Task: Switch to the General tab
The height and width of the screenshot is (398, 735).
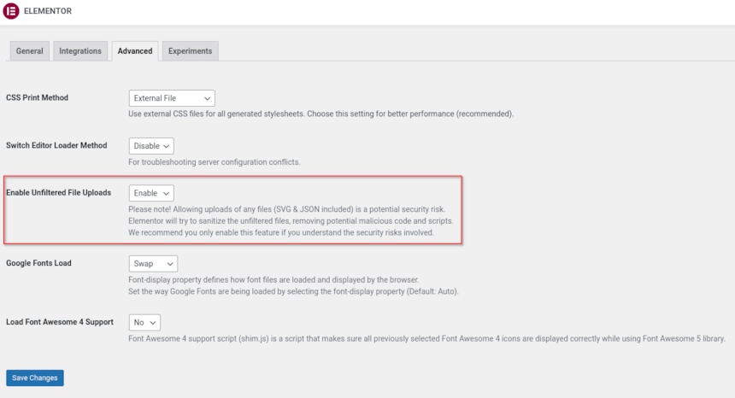Action: tap(30, 51)
